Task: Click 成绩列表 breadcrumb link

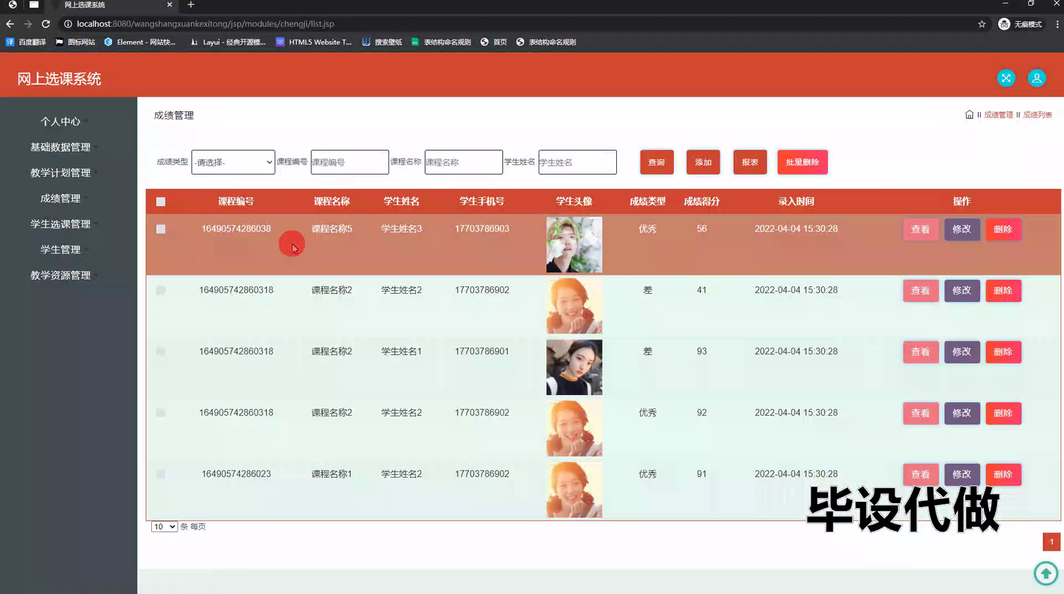Action: pos(1037,115)
